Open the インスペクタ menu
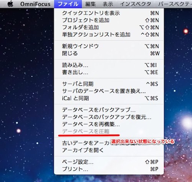This screenshot has width=192, height=182. (136, 4)
